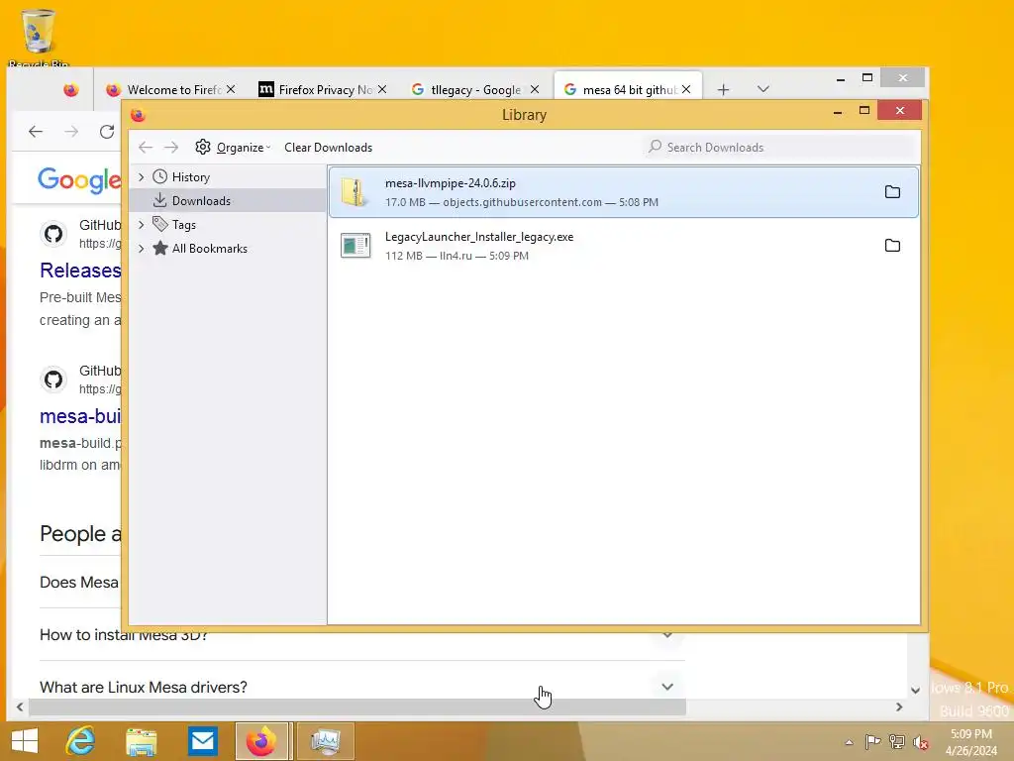Viewport: 1014px width, 761px height.
Task: Open the list all tabs dropdown
Action: tap(763, 89)
